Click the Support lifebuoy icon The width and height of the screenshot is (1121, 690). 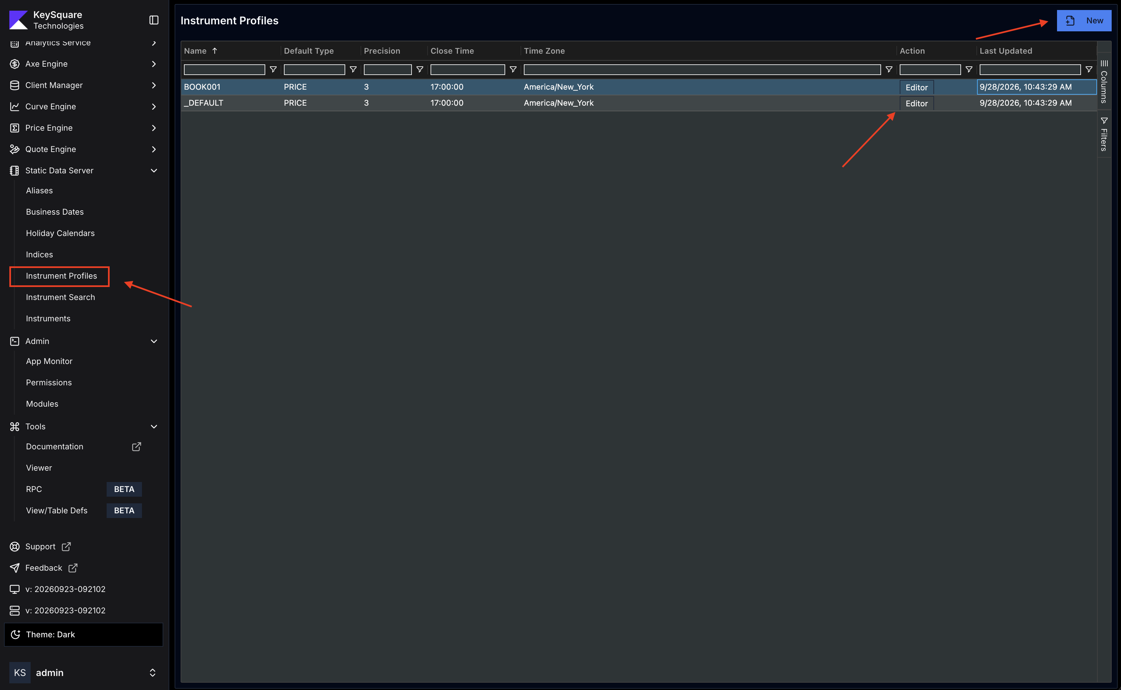coord(15,547)
